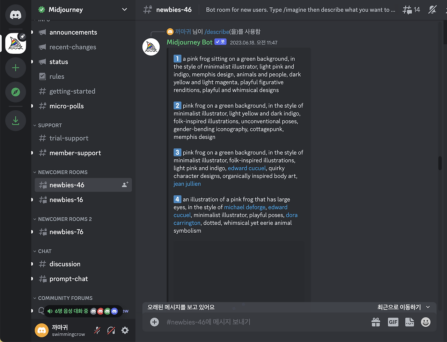Click the channel topic text in header
Viewport: 447px width, 342px height.
coord(301,10)
